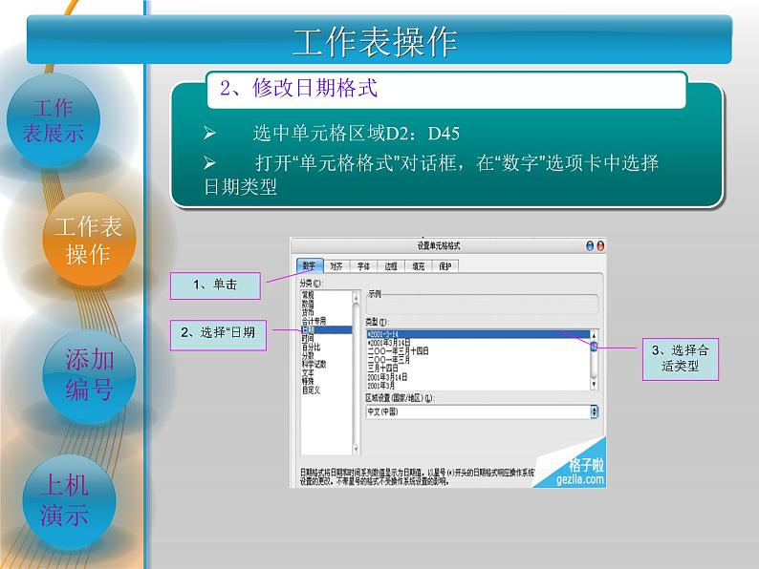Choose 自定义 category

point(311,390)
